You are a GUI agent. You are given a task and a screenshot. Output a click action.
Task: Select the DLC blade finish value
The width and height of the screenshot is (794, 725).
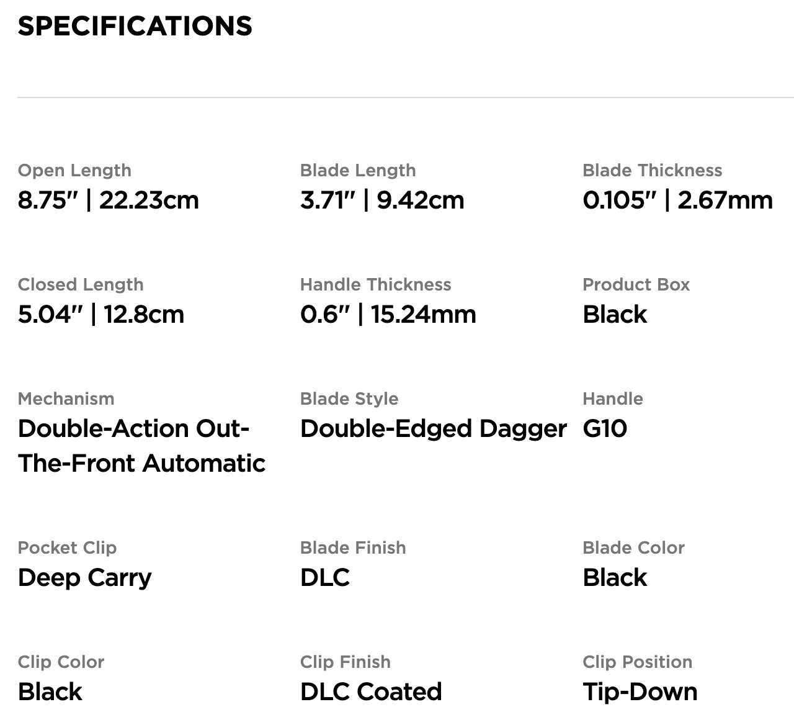[x=324, y=578]
